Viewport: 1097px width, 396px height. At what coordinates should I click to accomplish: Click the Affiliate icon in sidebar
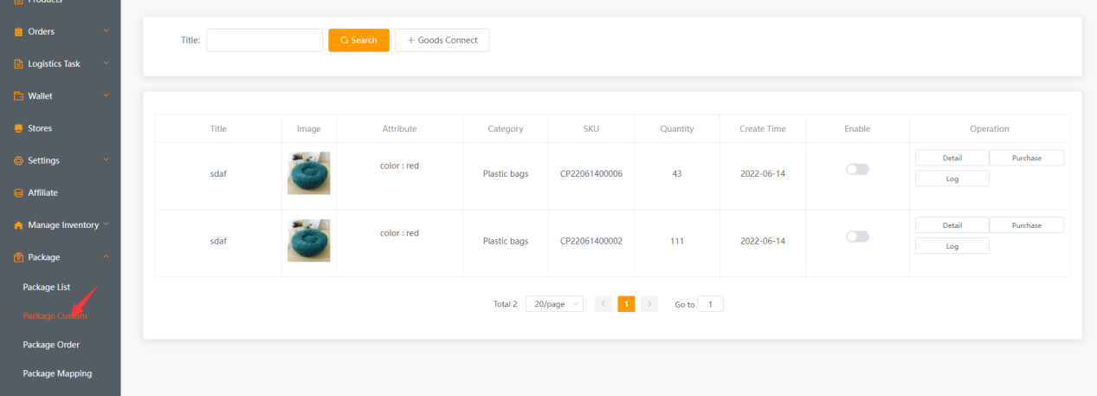18,192
